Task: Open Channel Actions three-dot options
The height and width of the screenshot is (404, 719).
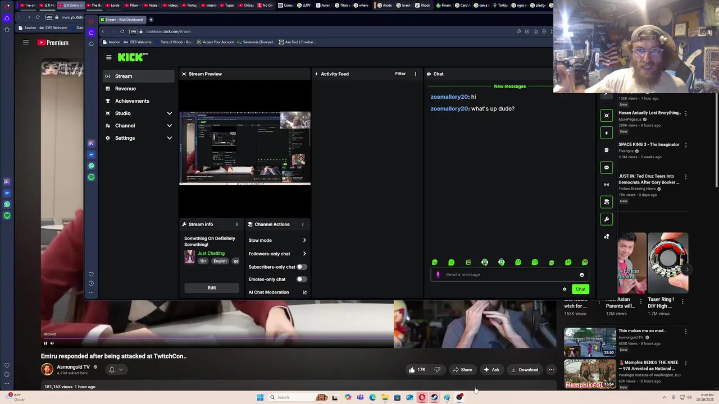Action: pos(303,224)
